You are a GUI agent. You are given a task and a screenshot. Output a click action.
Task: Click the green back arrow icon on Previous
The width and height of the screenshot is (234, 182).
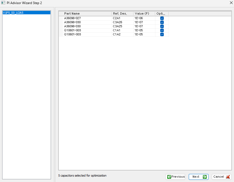coord(169,177)
